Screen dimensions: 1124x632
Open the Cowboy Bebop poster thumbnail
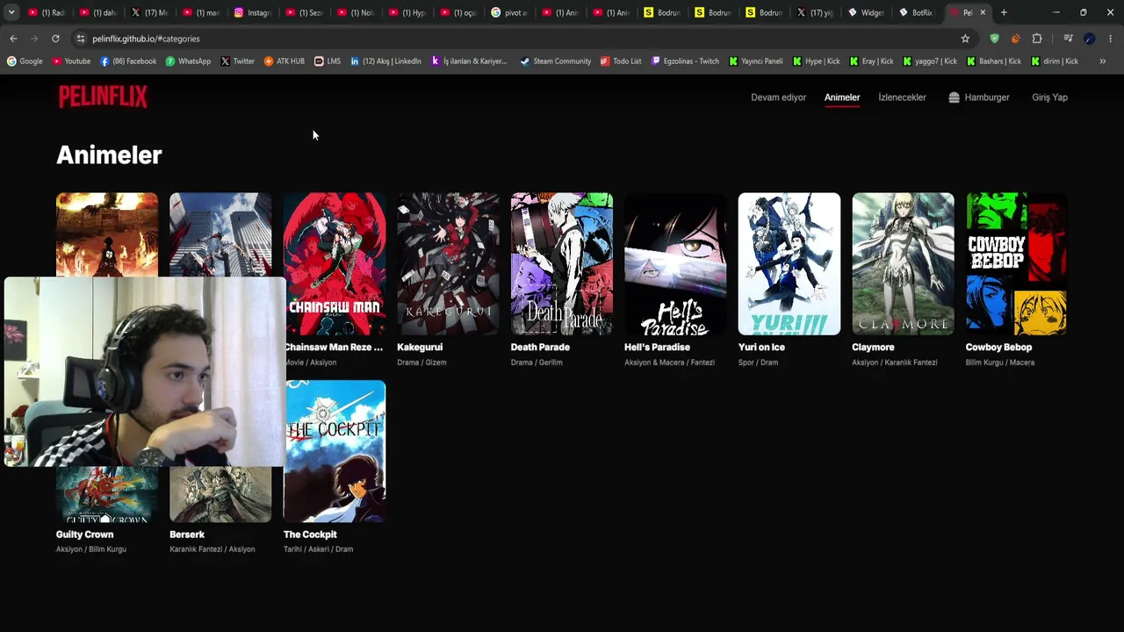1017,264
